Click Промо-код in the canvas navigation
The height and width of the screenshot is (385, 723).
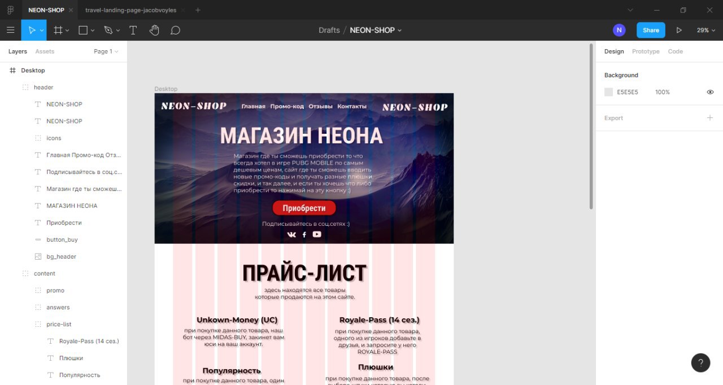287,106
